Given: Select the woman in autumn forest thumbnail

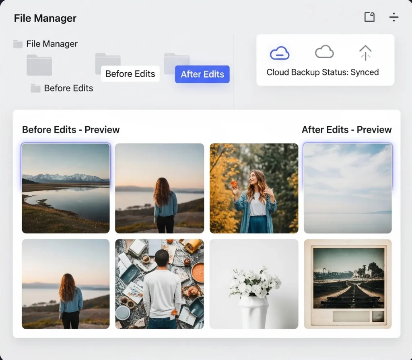Looking at the screenshot, I should tap(254, 188).
